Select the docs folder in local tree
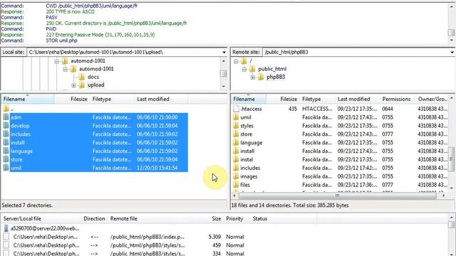Screen dimensions: 456x256 pos(93,77)
